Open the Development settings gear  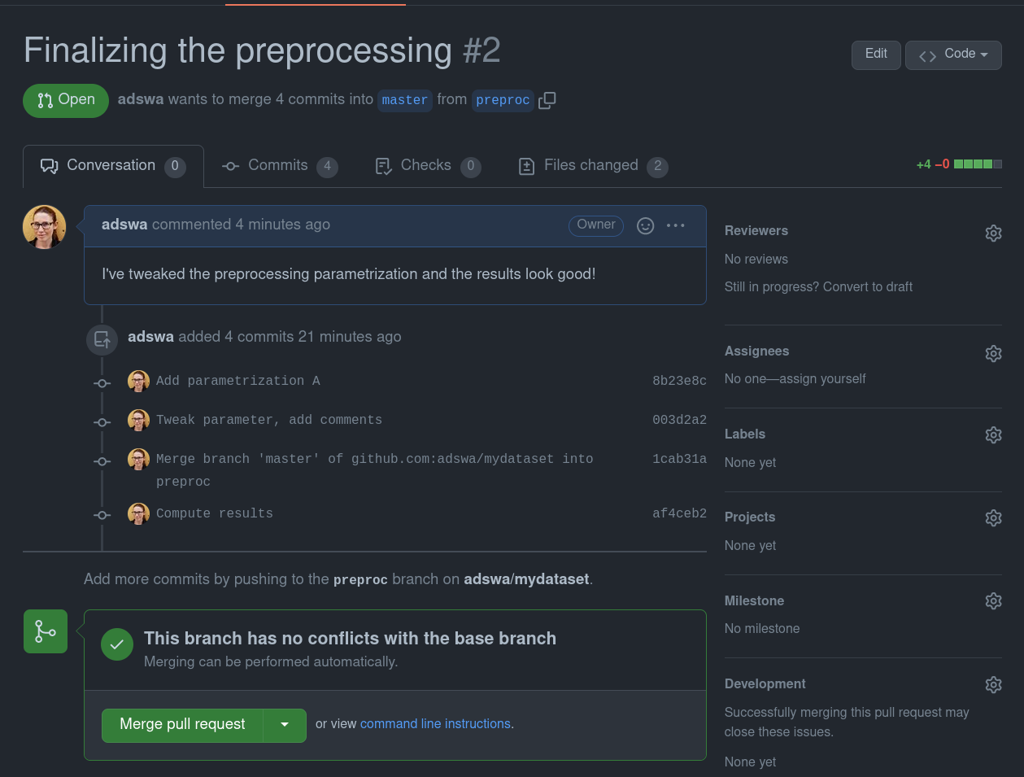pyautogui.click(x=993, y=685)
